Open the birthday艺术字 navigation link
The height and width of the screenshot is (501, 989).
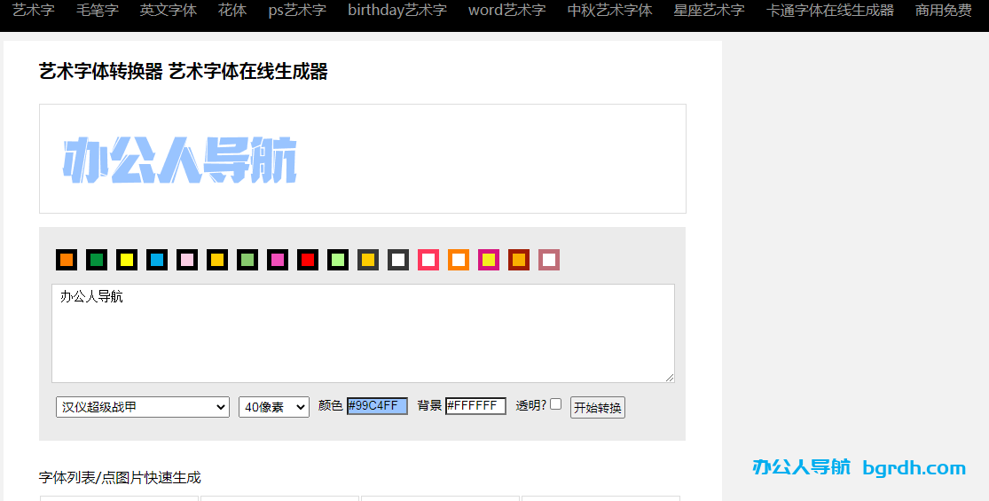coord(396,11)
